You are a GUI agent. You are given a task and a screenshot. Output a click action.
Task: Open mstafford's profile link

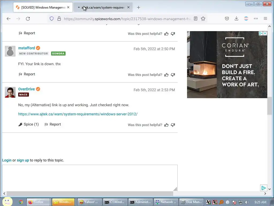(26, 48)
